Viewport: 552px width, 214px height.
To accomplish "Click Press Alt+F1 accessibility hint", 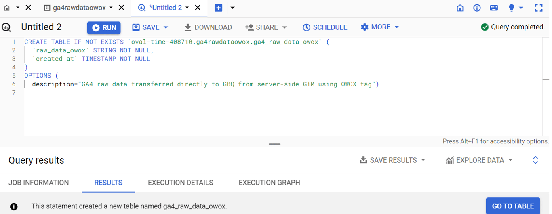I will (496, 141).
